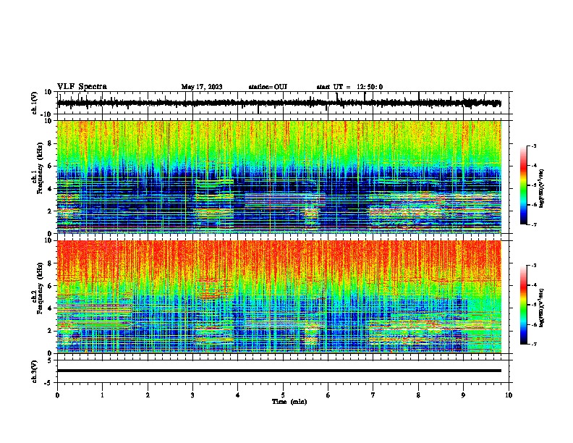This screenshot has height=443, width=573.
Task: Click the ch.3 flat black trace line
Action: tap(279, 371)
